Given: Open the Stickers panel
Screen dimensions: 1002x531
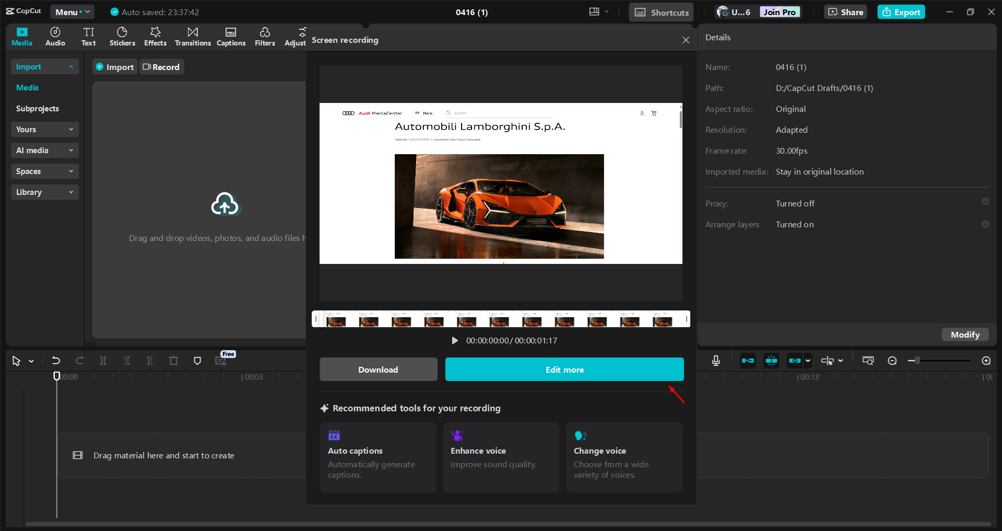Looking at the screenshot, I should (122, 37).
